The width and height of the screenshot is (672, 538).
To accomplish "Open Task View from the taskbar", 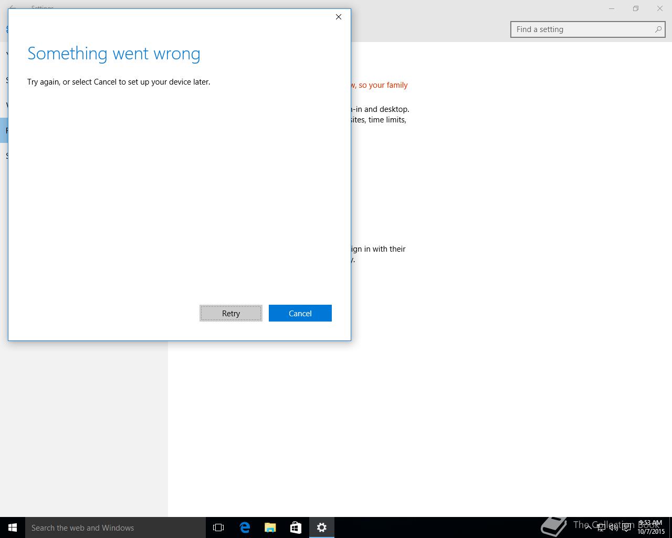I will click(218, 527).
